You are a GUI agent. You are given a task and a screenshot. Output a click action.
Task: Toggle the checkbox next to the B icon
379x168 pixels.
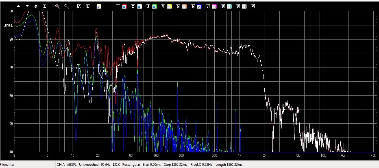tap(99, 6)
